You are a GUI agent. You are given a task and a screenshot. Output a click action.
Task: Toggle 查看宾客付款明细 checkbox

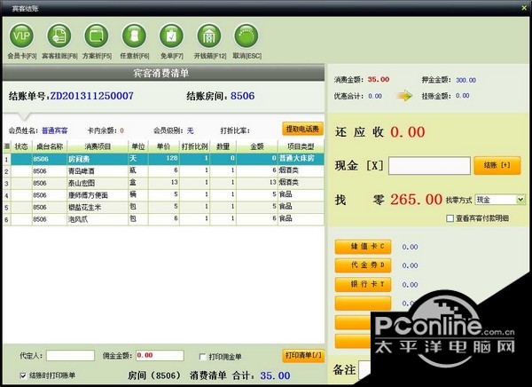(x=450, y=218)
